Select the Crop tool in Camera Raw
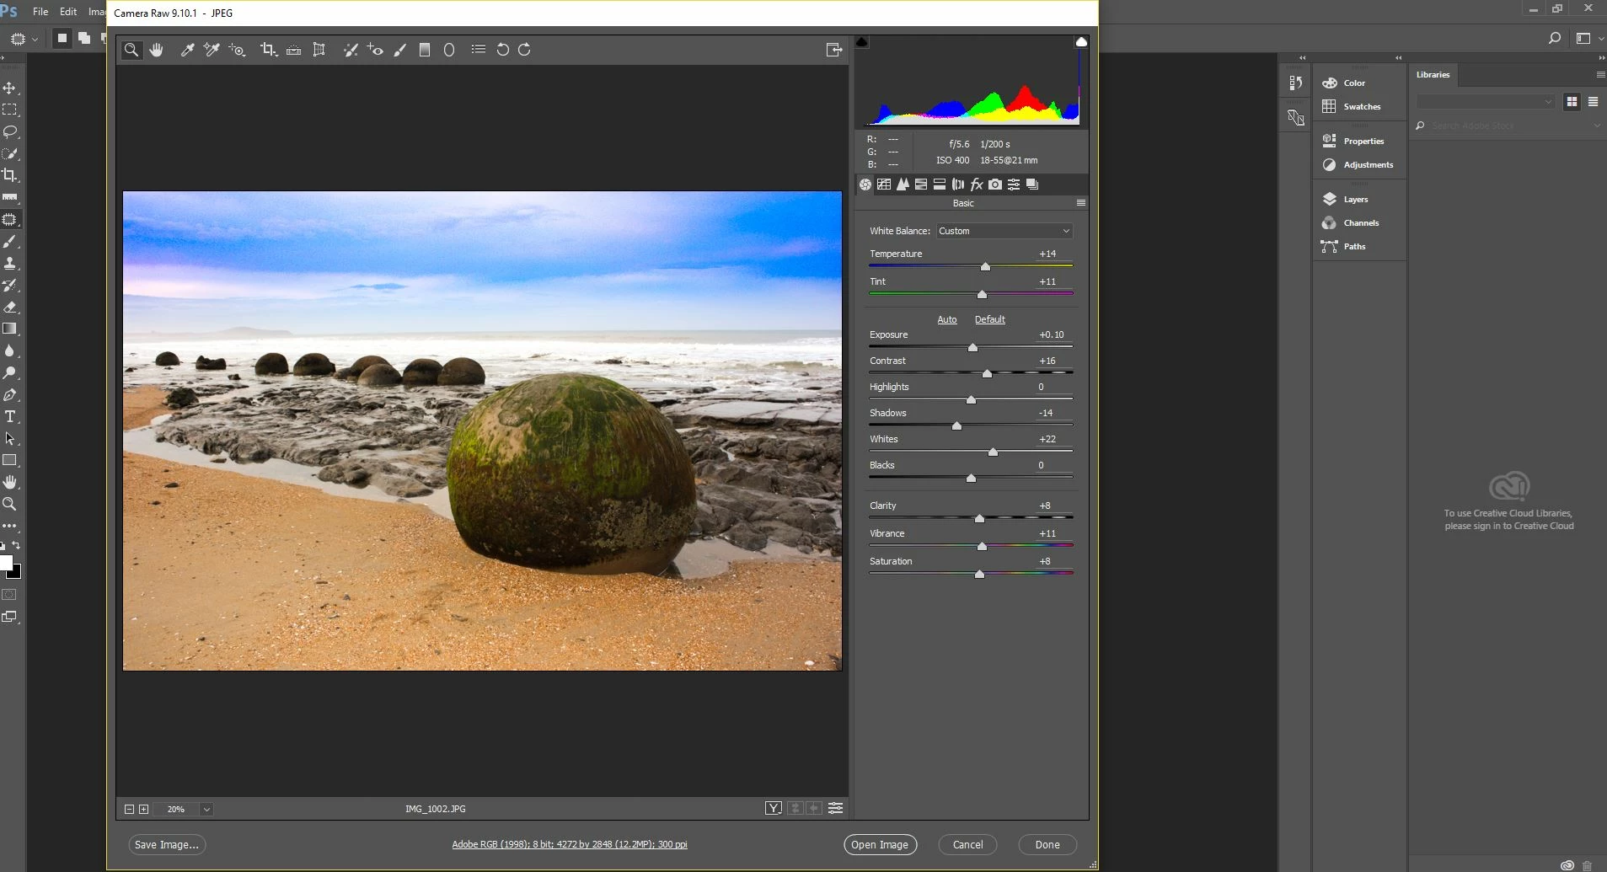Screen dimensions: 1607x872 268,50
